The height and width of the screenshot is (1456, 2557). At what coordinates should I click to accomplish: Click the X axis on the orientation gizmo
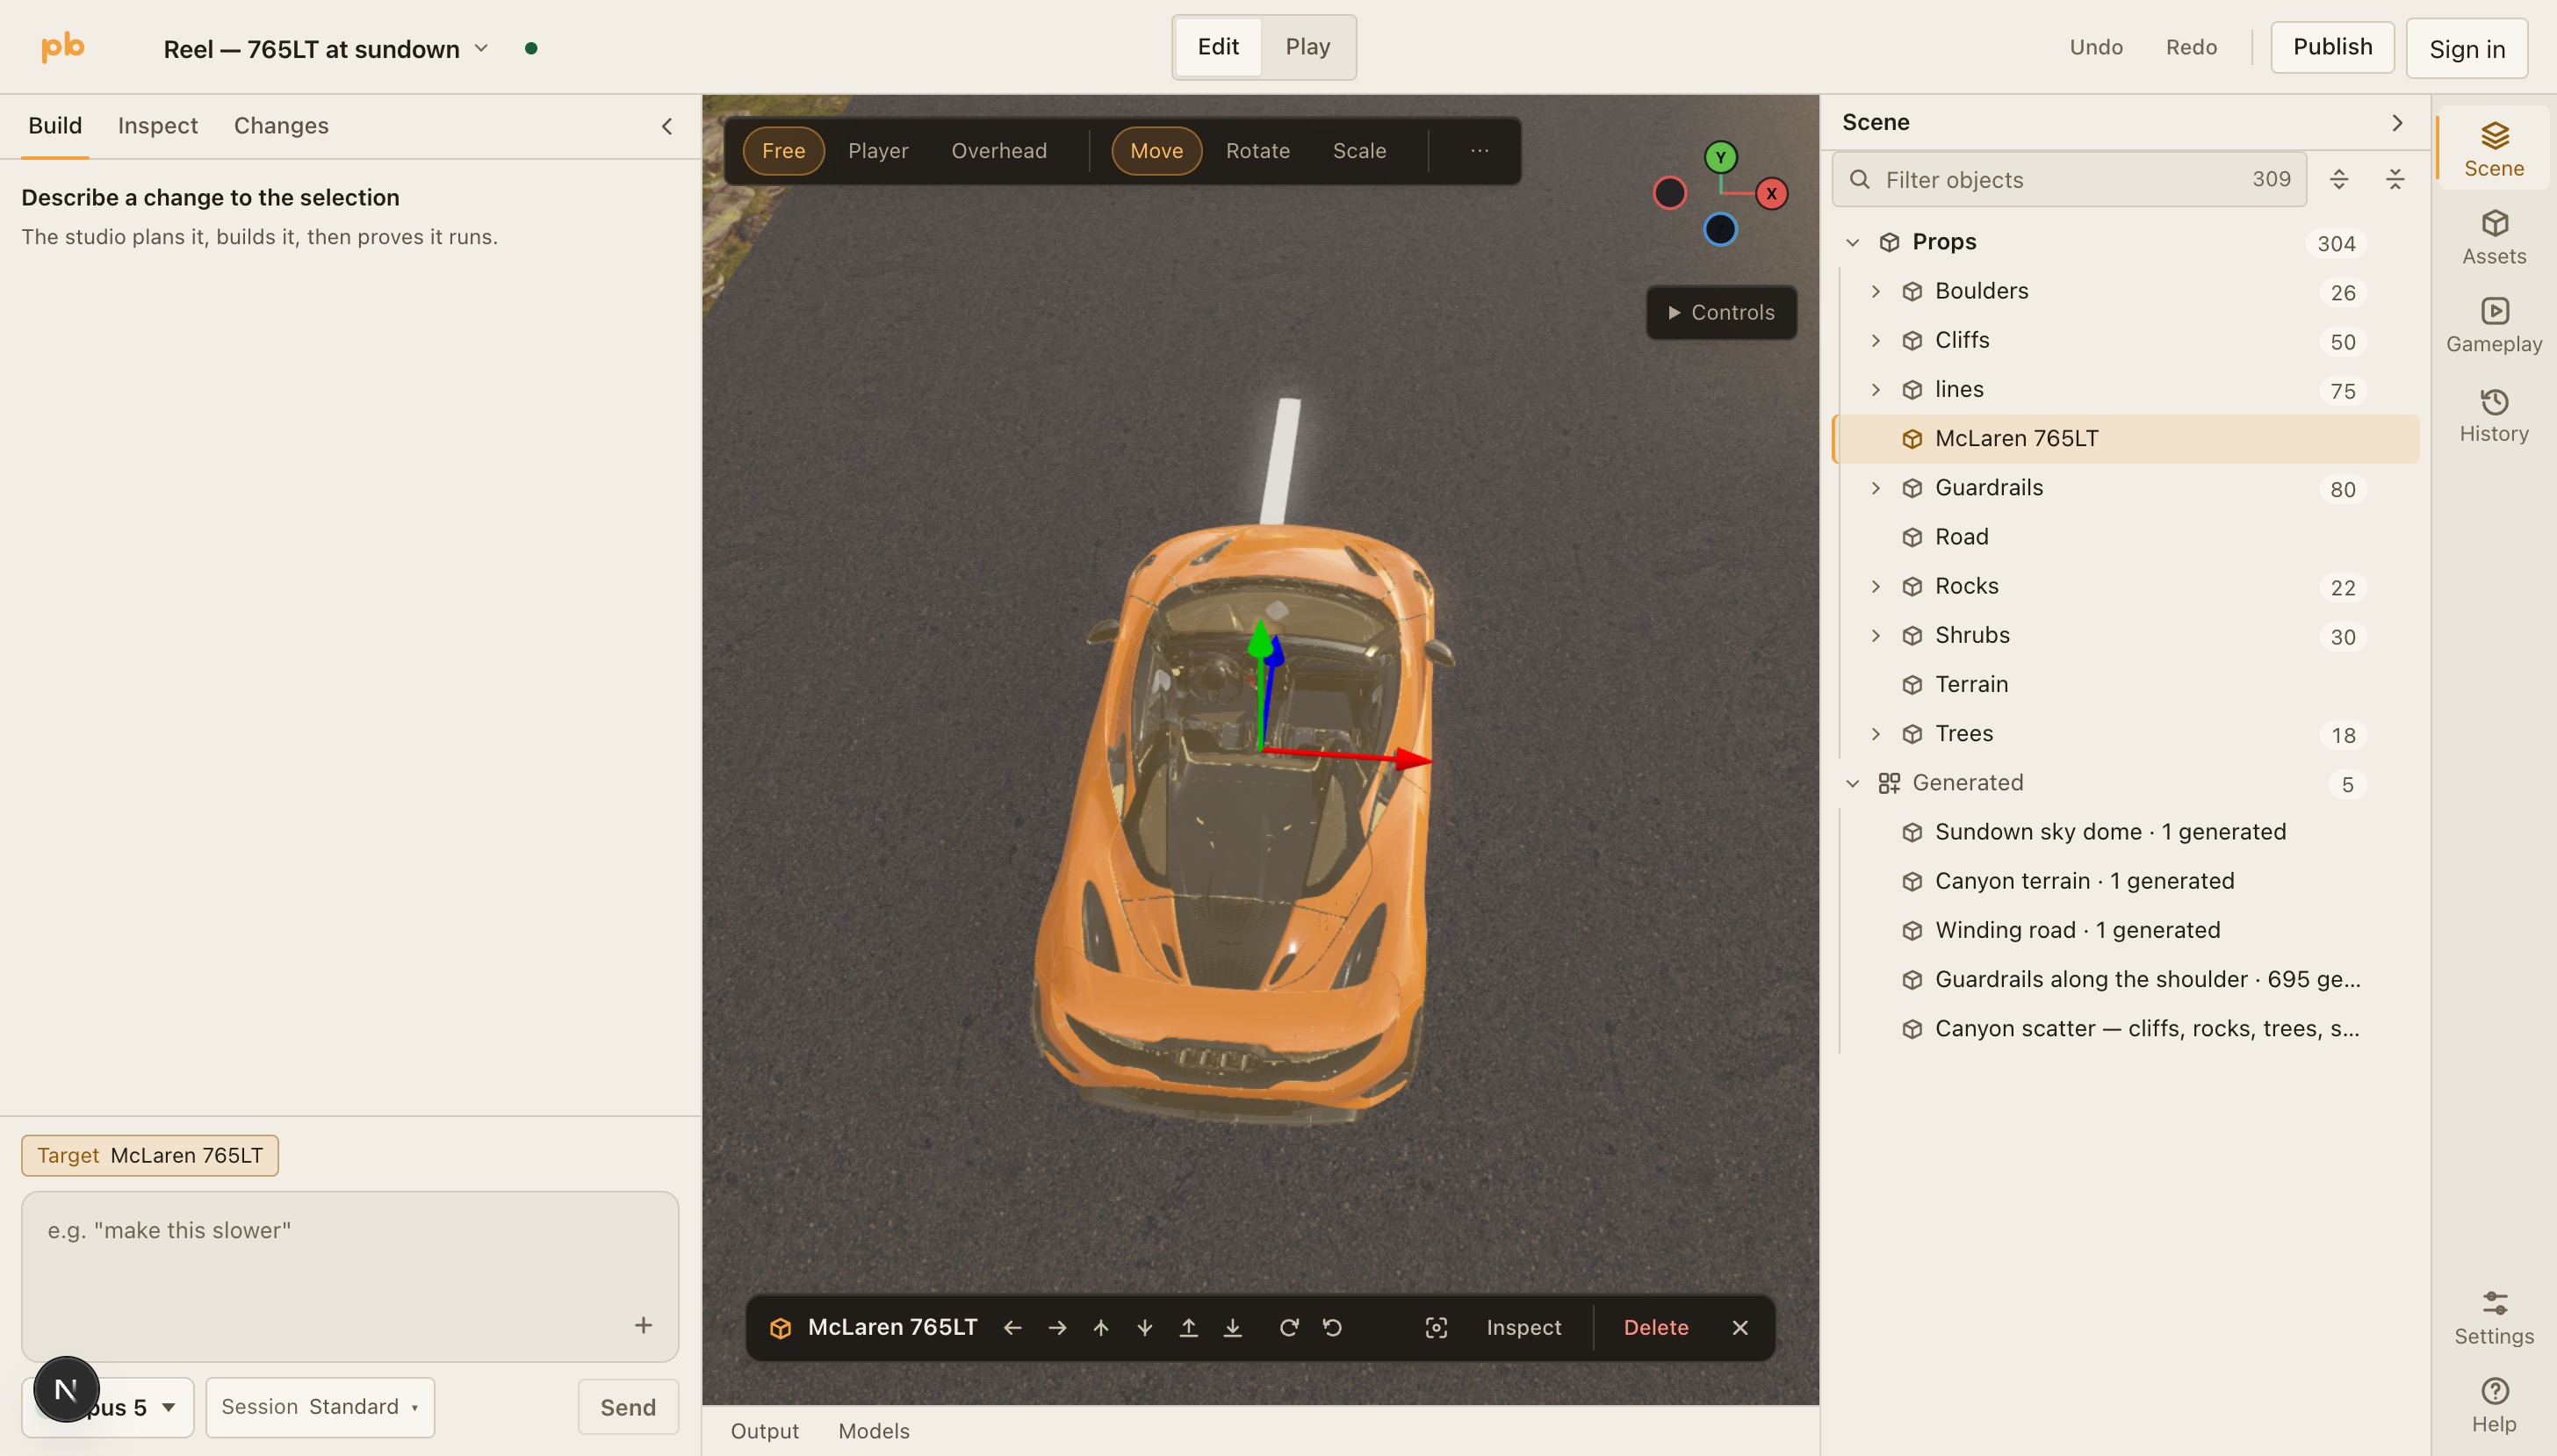tap(1771, 193)
